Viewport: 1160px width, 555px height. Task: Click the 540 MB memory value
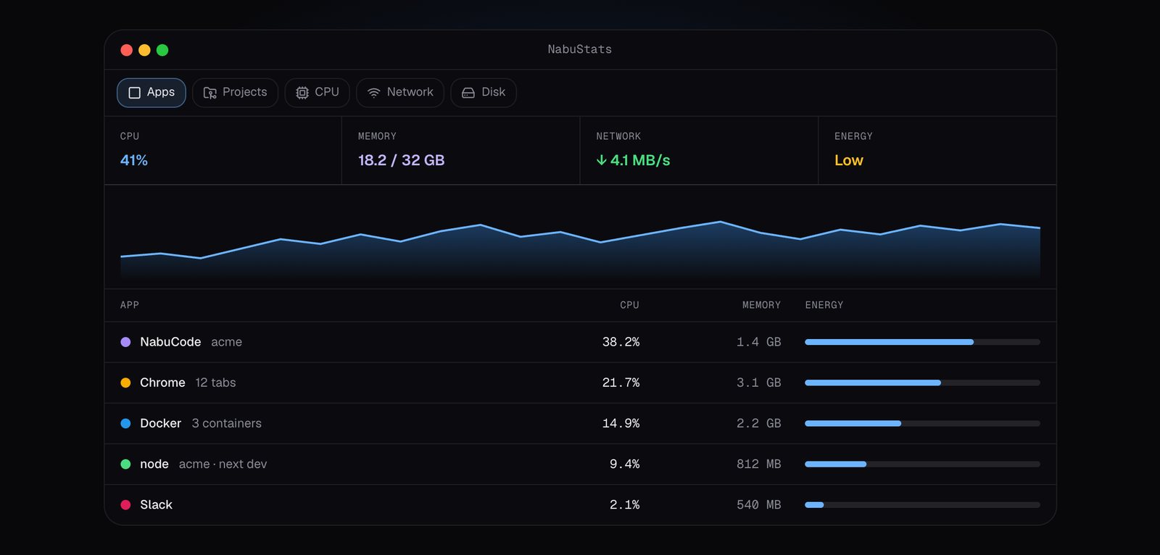point(759,504)
